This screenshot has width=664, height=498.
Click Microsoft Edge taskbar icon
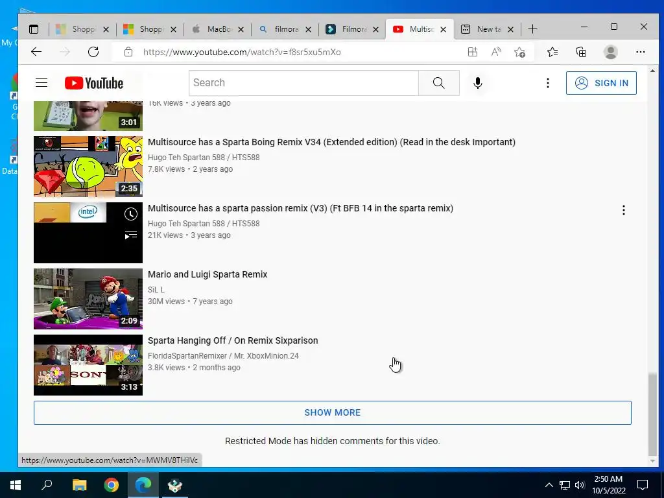pyautogui.click(x=143, y=485)
